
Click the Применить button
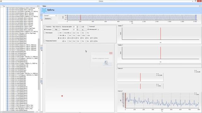click(48, 19)
